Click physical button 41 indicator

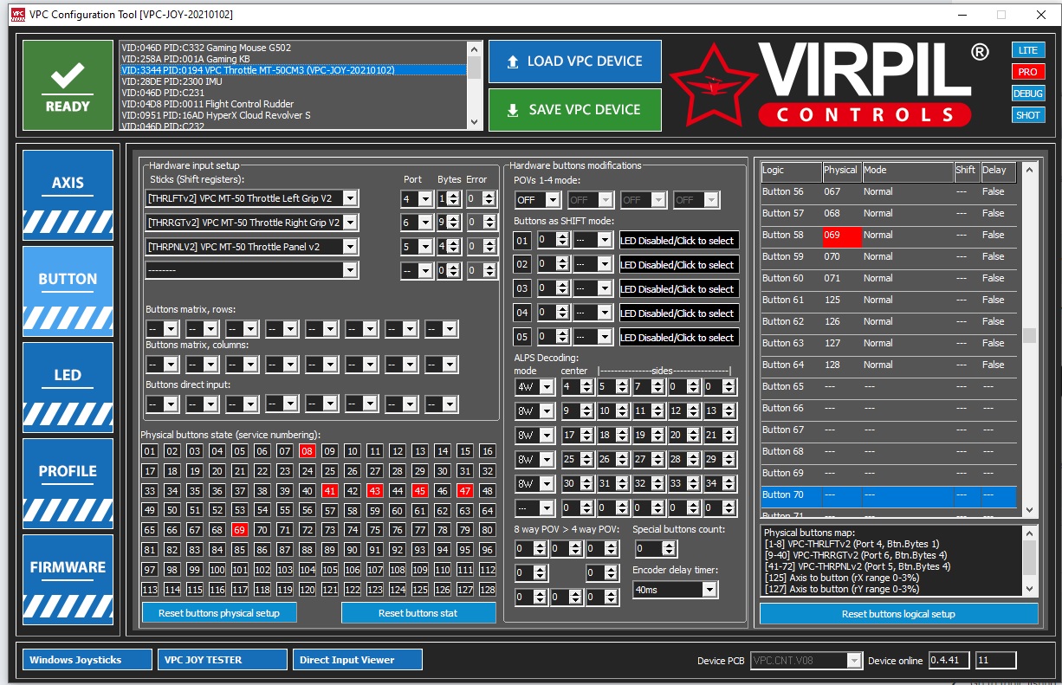point(330,491)
